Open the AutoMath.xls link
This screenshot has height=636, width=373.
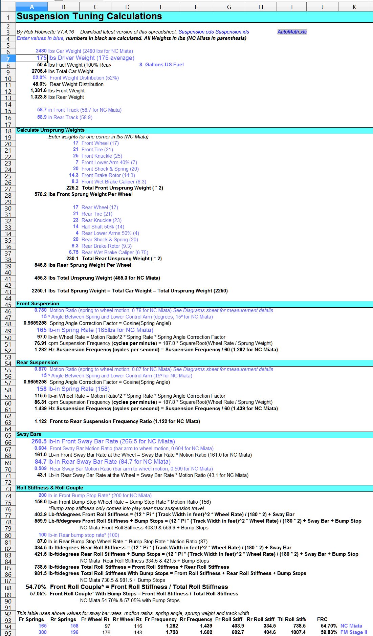tap(292, 32)
